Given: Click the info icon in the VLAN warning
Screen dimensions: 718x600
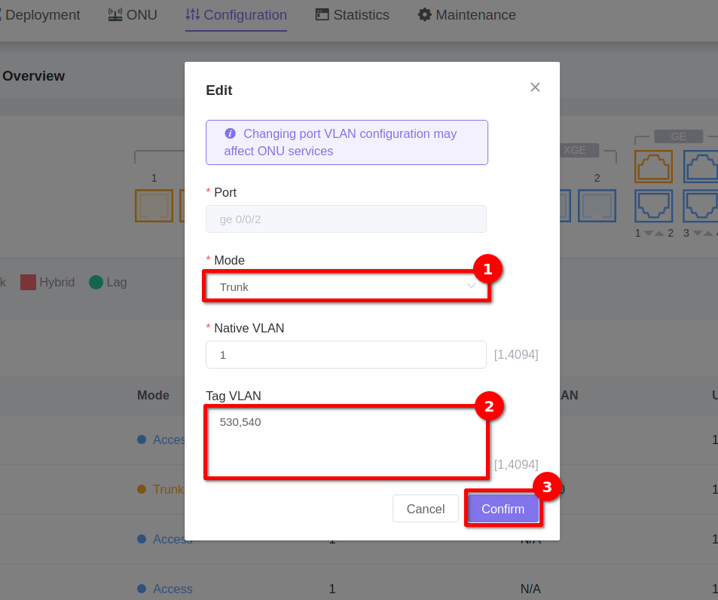Looking at the screenshot, I should pos(231,133).
